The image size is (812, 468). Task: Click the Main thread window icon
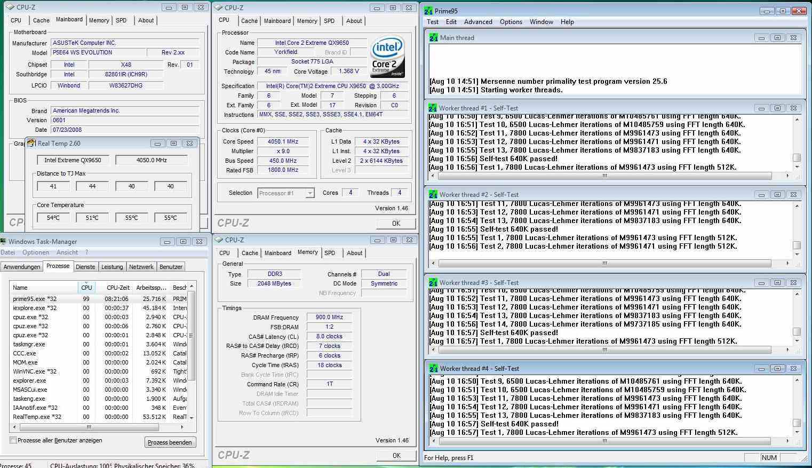pos(433,38)
